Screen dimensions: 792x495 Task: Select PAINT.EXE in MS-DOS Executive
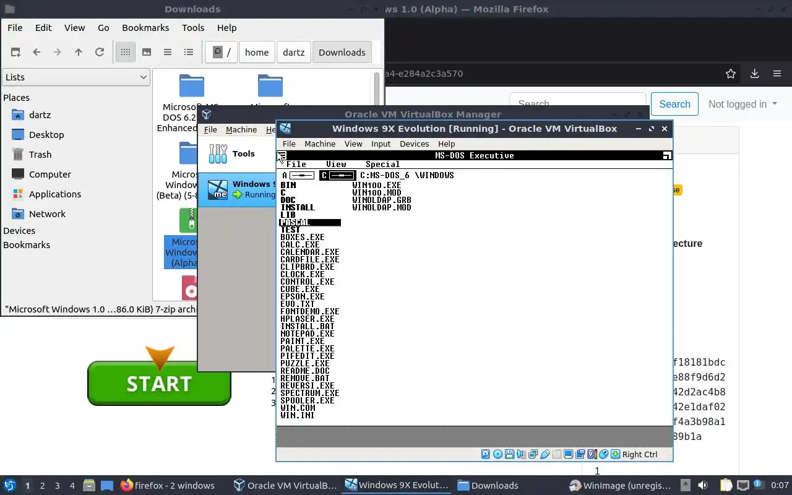[x=303, y=341]
